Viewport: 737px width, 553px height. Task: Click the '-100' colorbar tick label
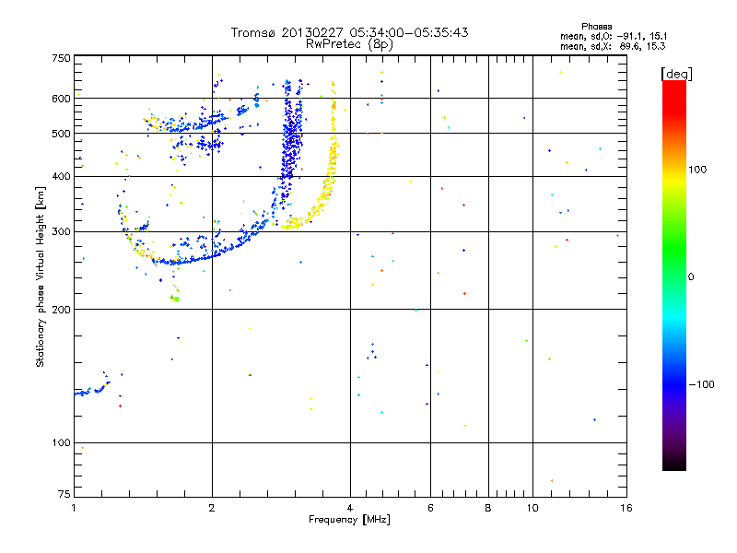[701, 384]
